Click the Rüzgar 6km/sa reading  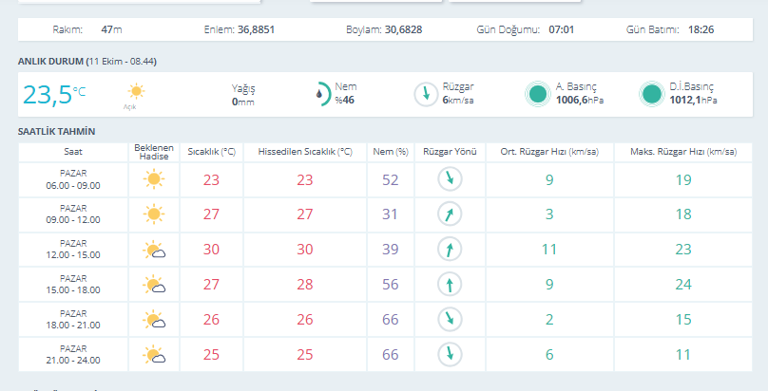[458, 93]
